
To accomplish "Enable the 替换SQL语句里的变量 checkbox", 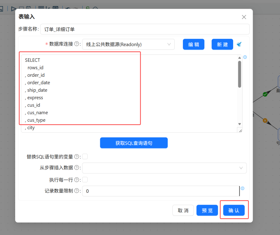I will (x=85, y=157).
